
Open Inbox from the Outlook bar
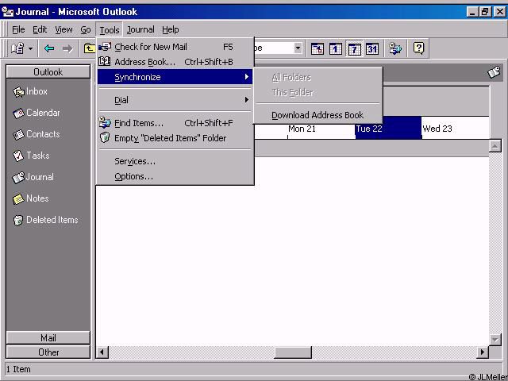click(30, 92)
